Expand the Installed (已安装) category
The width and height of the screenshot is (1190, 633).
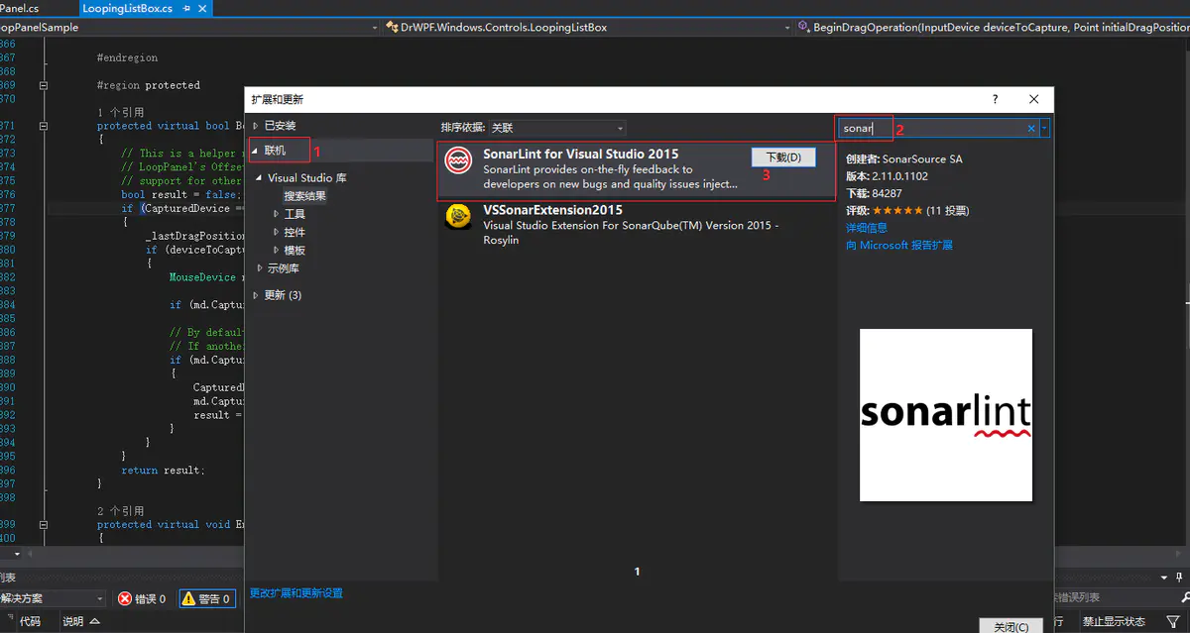coord(256,126)
